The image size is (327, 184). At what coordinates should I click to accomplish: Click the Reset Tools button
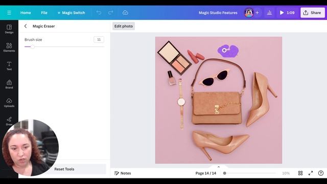[64, 169]
